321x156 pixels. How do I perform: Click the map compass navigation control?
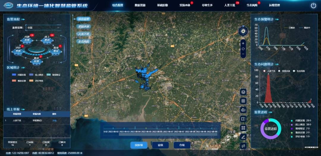[x=243, y=31]
